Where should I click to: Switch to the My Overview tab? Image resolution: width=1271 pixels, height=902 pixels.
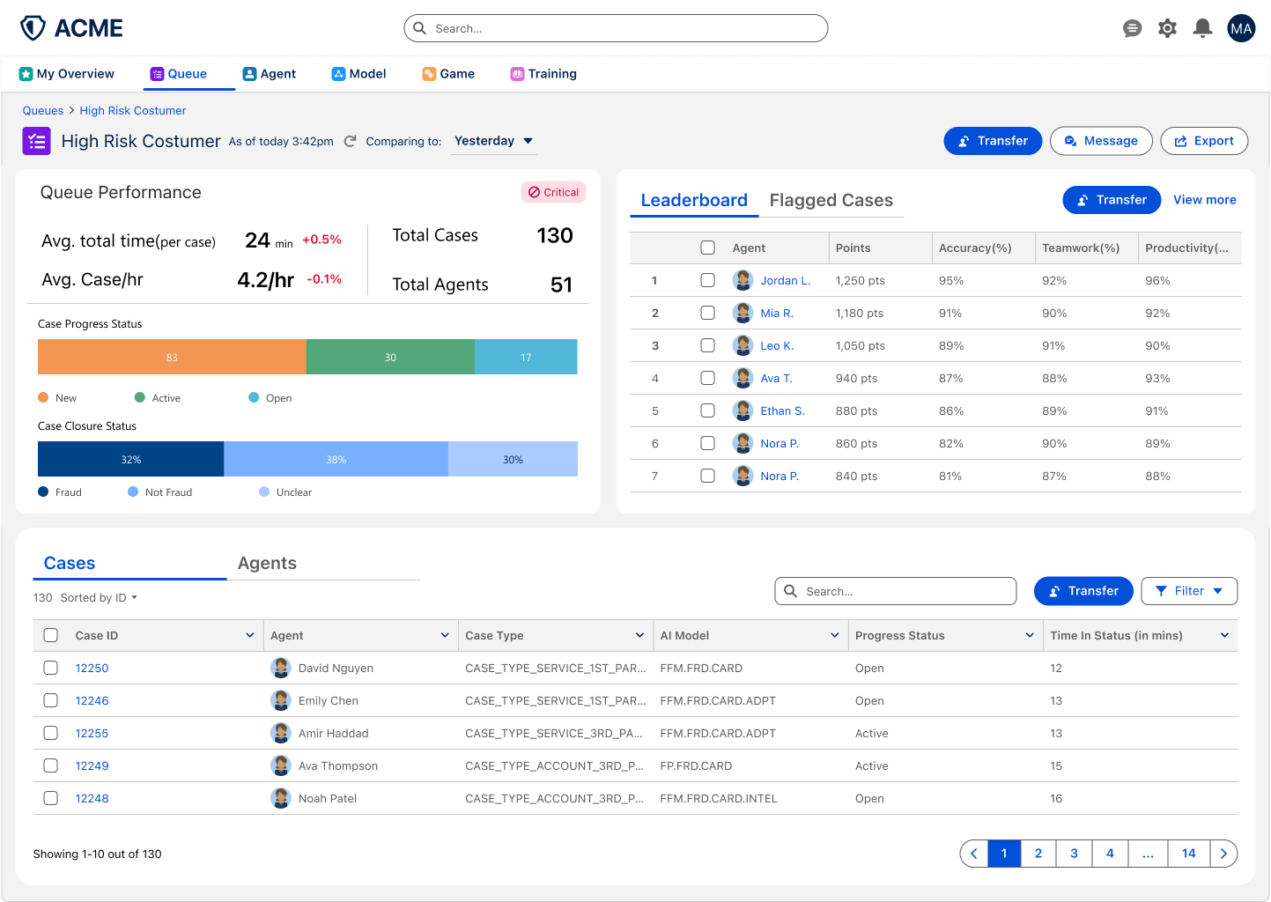pyautogui.click(x=67, y=74)
